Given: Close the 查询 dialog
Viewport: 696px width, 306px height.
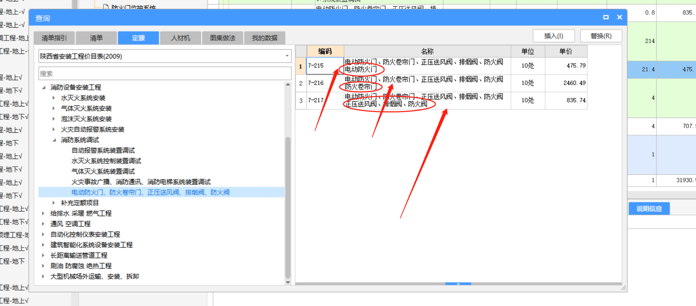Looking at the screenshot, I should [619, 17].
